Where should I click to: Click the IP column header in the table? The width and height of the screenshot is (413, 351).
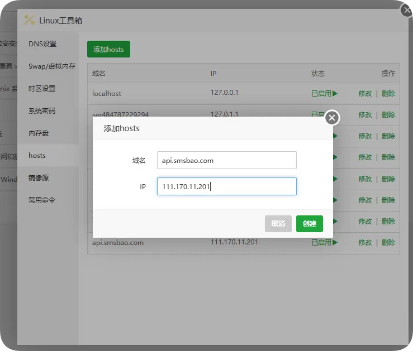(x=213, y=73)
